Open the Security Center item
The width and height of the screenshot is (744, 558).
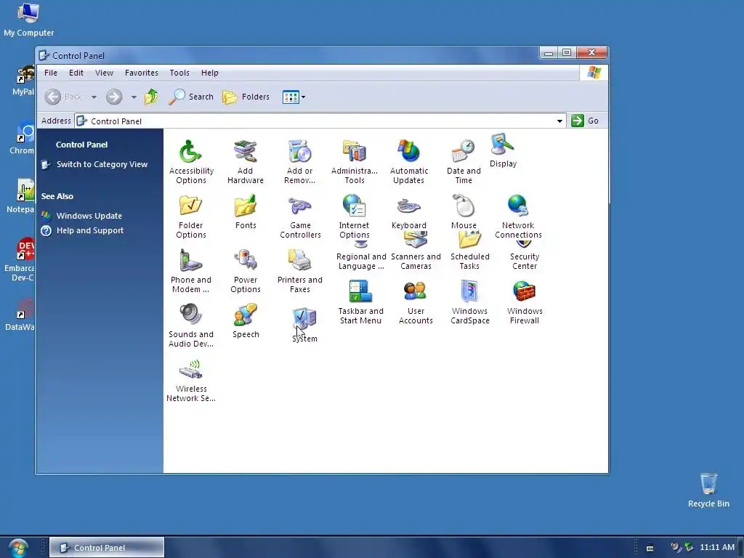point(525,256)
